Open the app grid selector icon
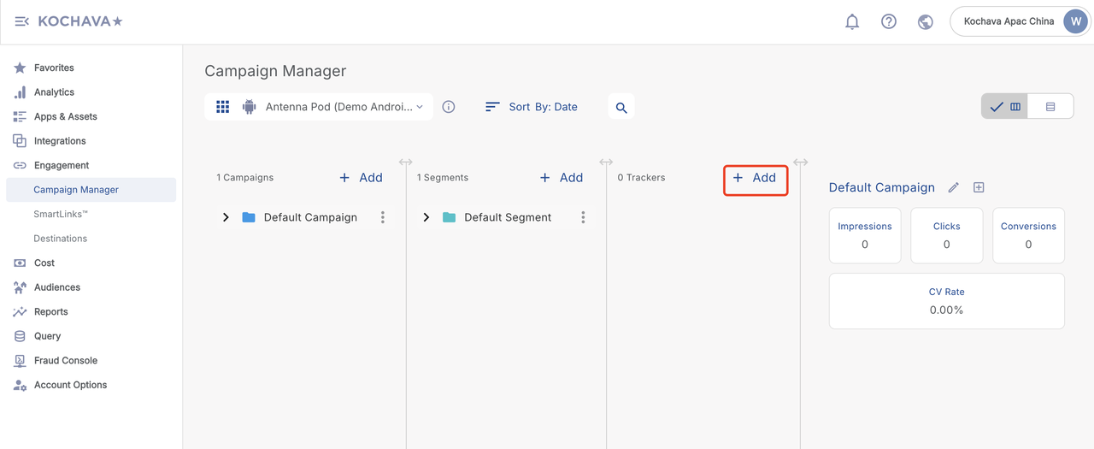 pyautogui.click(x=222, y=107)
